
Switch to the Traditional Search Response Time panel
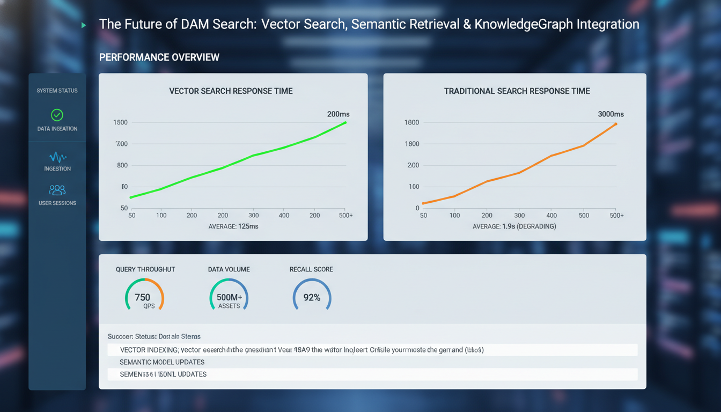click(516, 91)
